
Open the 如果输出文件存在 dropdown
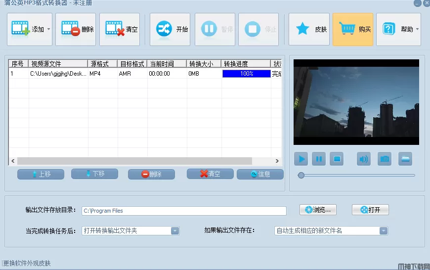click(x=383, y=230)
